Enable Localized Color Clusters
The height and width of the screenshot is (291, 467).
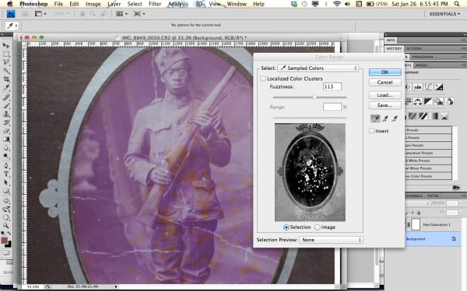pos(263,78)
